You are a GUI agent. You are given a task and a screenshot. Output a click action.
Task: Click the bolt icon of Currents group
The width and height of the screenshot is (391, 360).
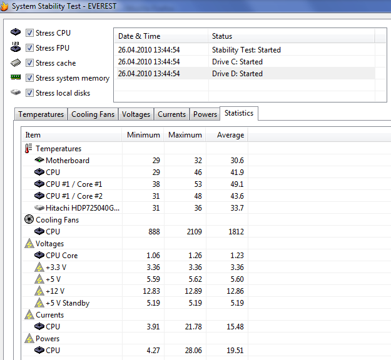pyautogui.click(x=29, y=314)
